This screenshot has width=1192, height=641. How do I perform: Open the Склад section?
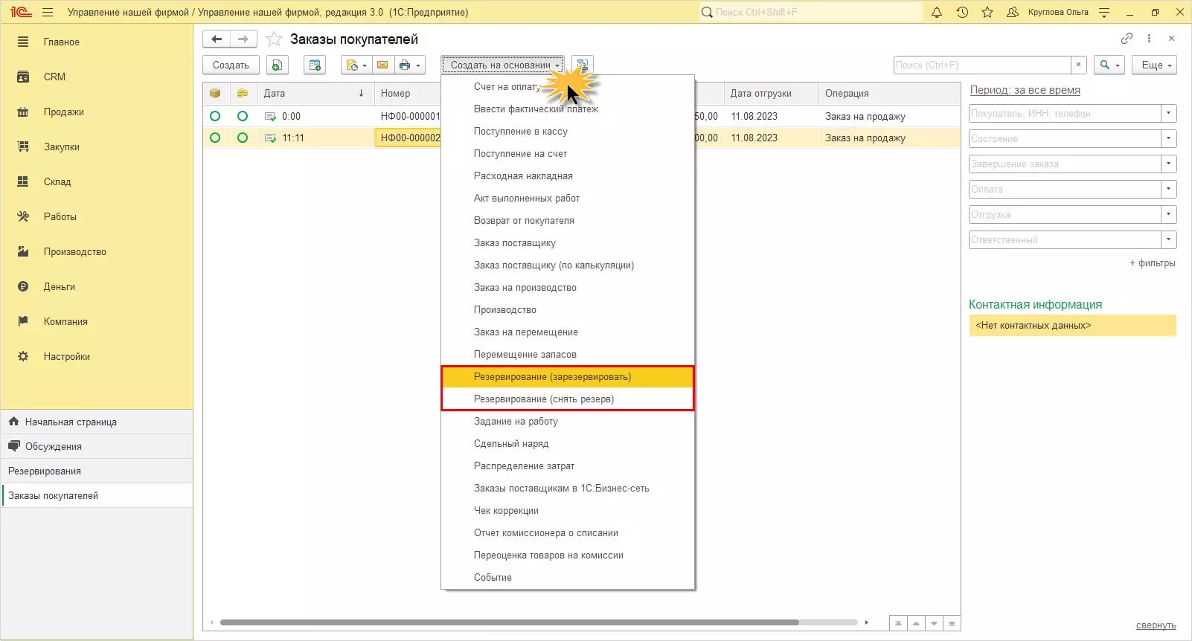click(x=57, y=182)
